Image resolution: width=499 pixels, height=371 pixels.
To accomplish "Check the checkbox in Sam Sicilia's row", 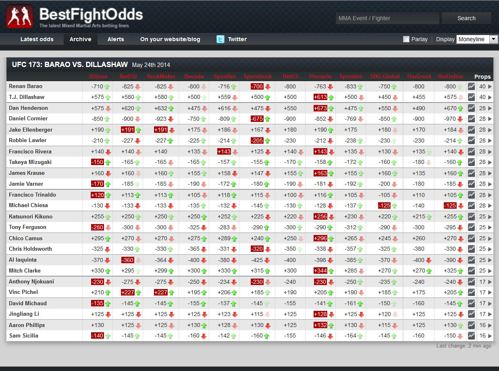I will [x=471, y=335].
